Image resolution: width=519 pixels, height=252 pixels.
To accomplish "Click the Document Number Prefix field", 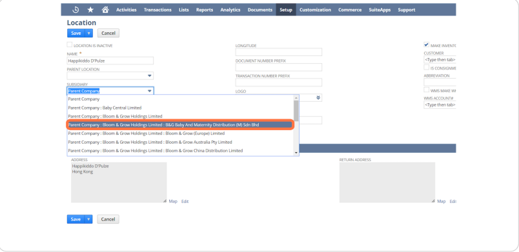I will point(279,68).
